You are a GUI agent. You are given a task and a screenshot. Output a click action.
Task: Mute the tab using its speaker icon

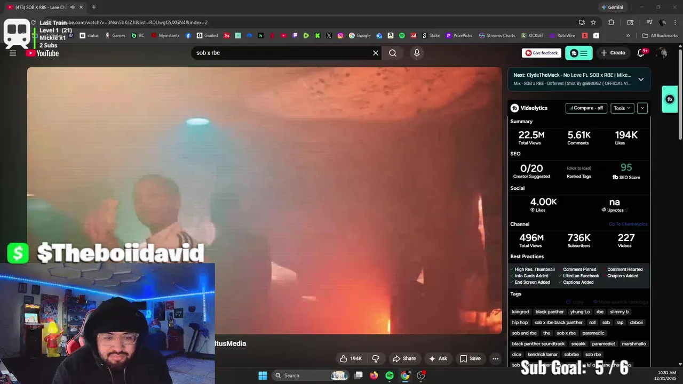coord(72,7)
